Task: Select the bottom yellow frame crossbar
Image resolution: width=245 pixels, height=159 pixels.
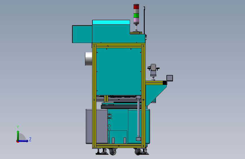Action: pyautogui.click(x=119, y=146)
